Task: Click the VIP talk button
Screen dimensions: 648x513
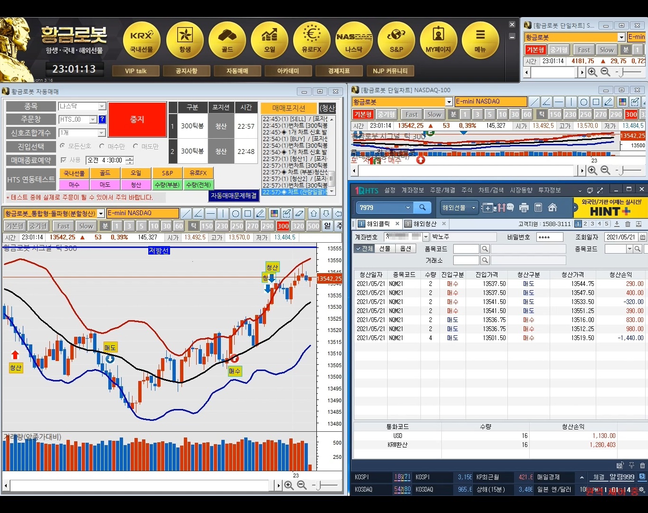Action: (x=136, y=71)
